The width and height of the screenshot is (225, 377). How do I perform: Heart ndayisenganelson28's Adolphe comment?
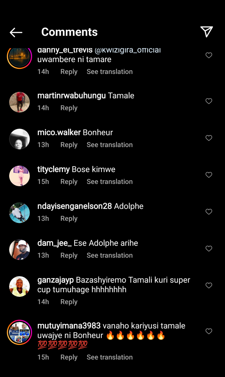click(x=209, y=212)
